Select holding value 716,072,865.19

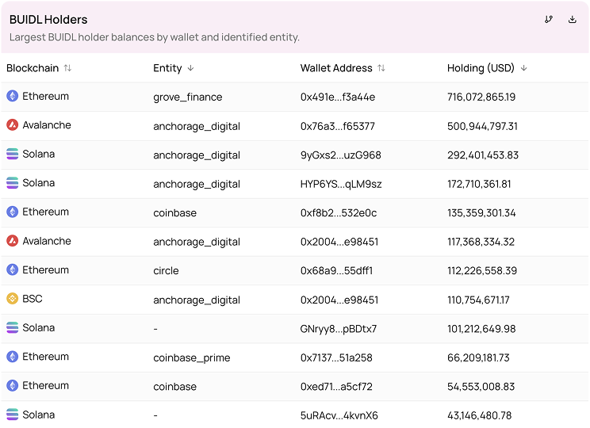[481, 97]
